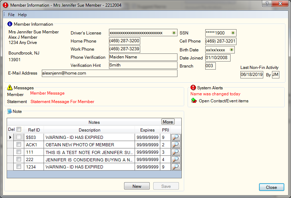Mark note 222 for deletion

19,159
